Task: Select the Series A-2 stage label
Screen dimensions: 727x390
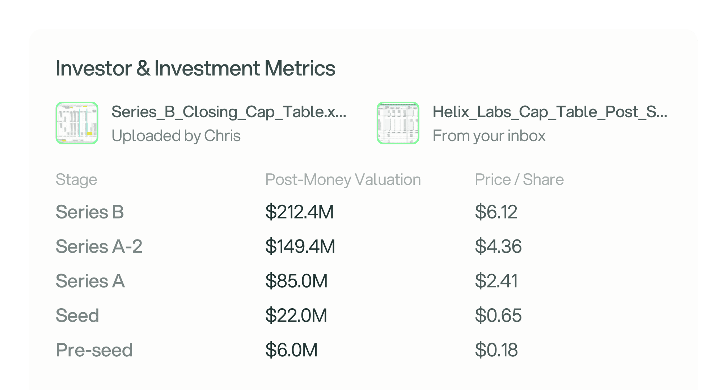Action: (99, 246)
